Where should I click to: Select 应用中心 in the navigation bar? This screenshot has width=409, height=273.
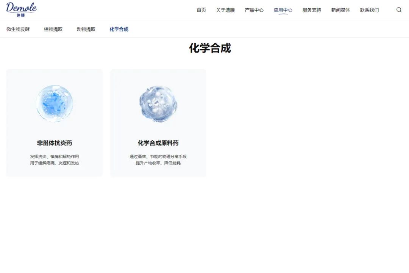[283, 10]
